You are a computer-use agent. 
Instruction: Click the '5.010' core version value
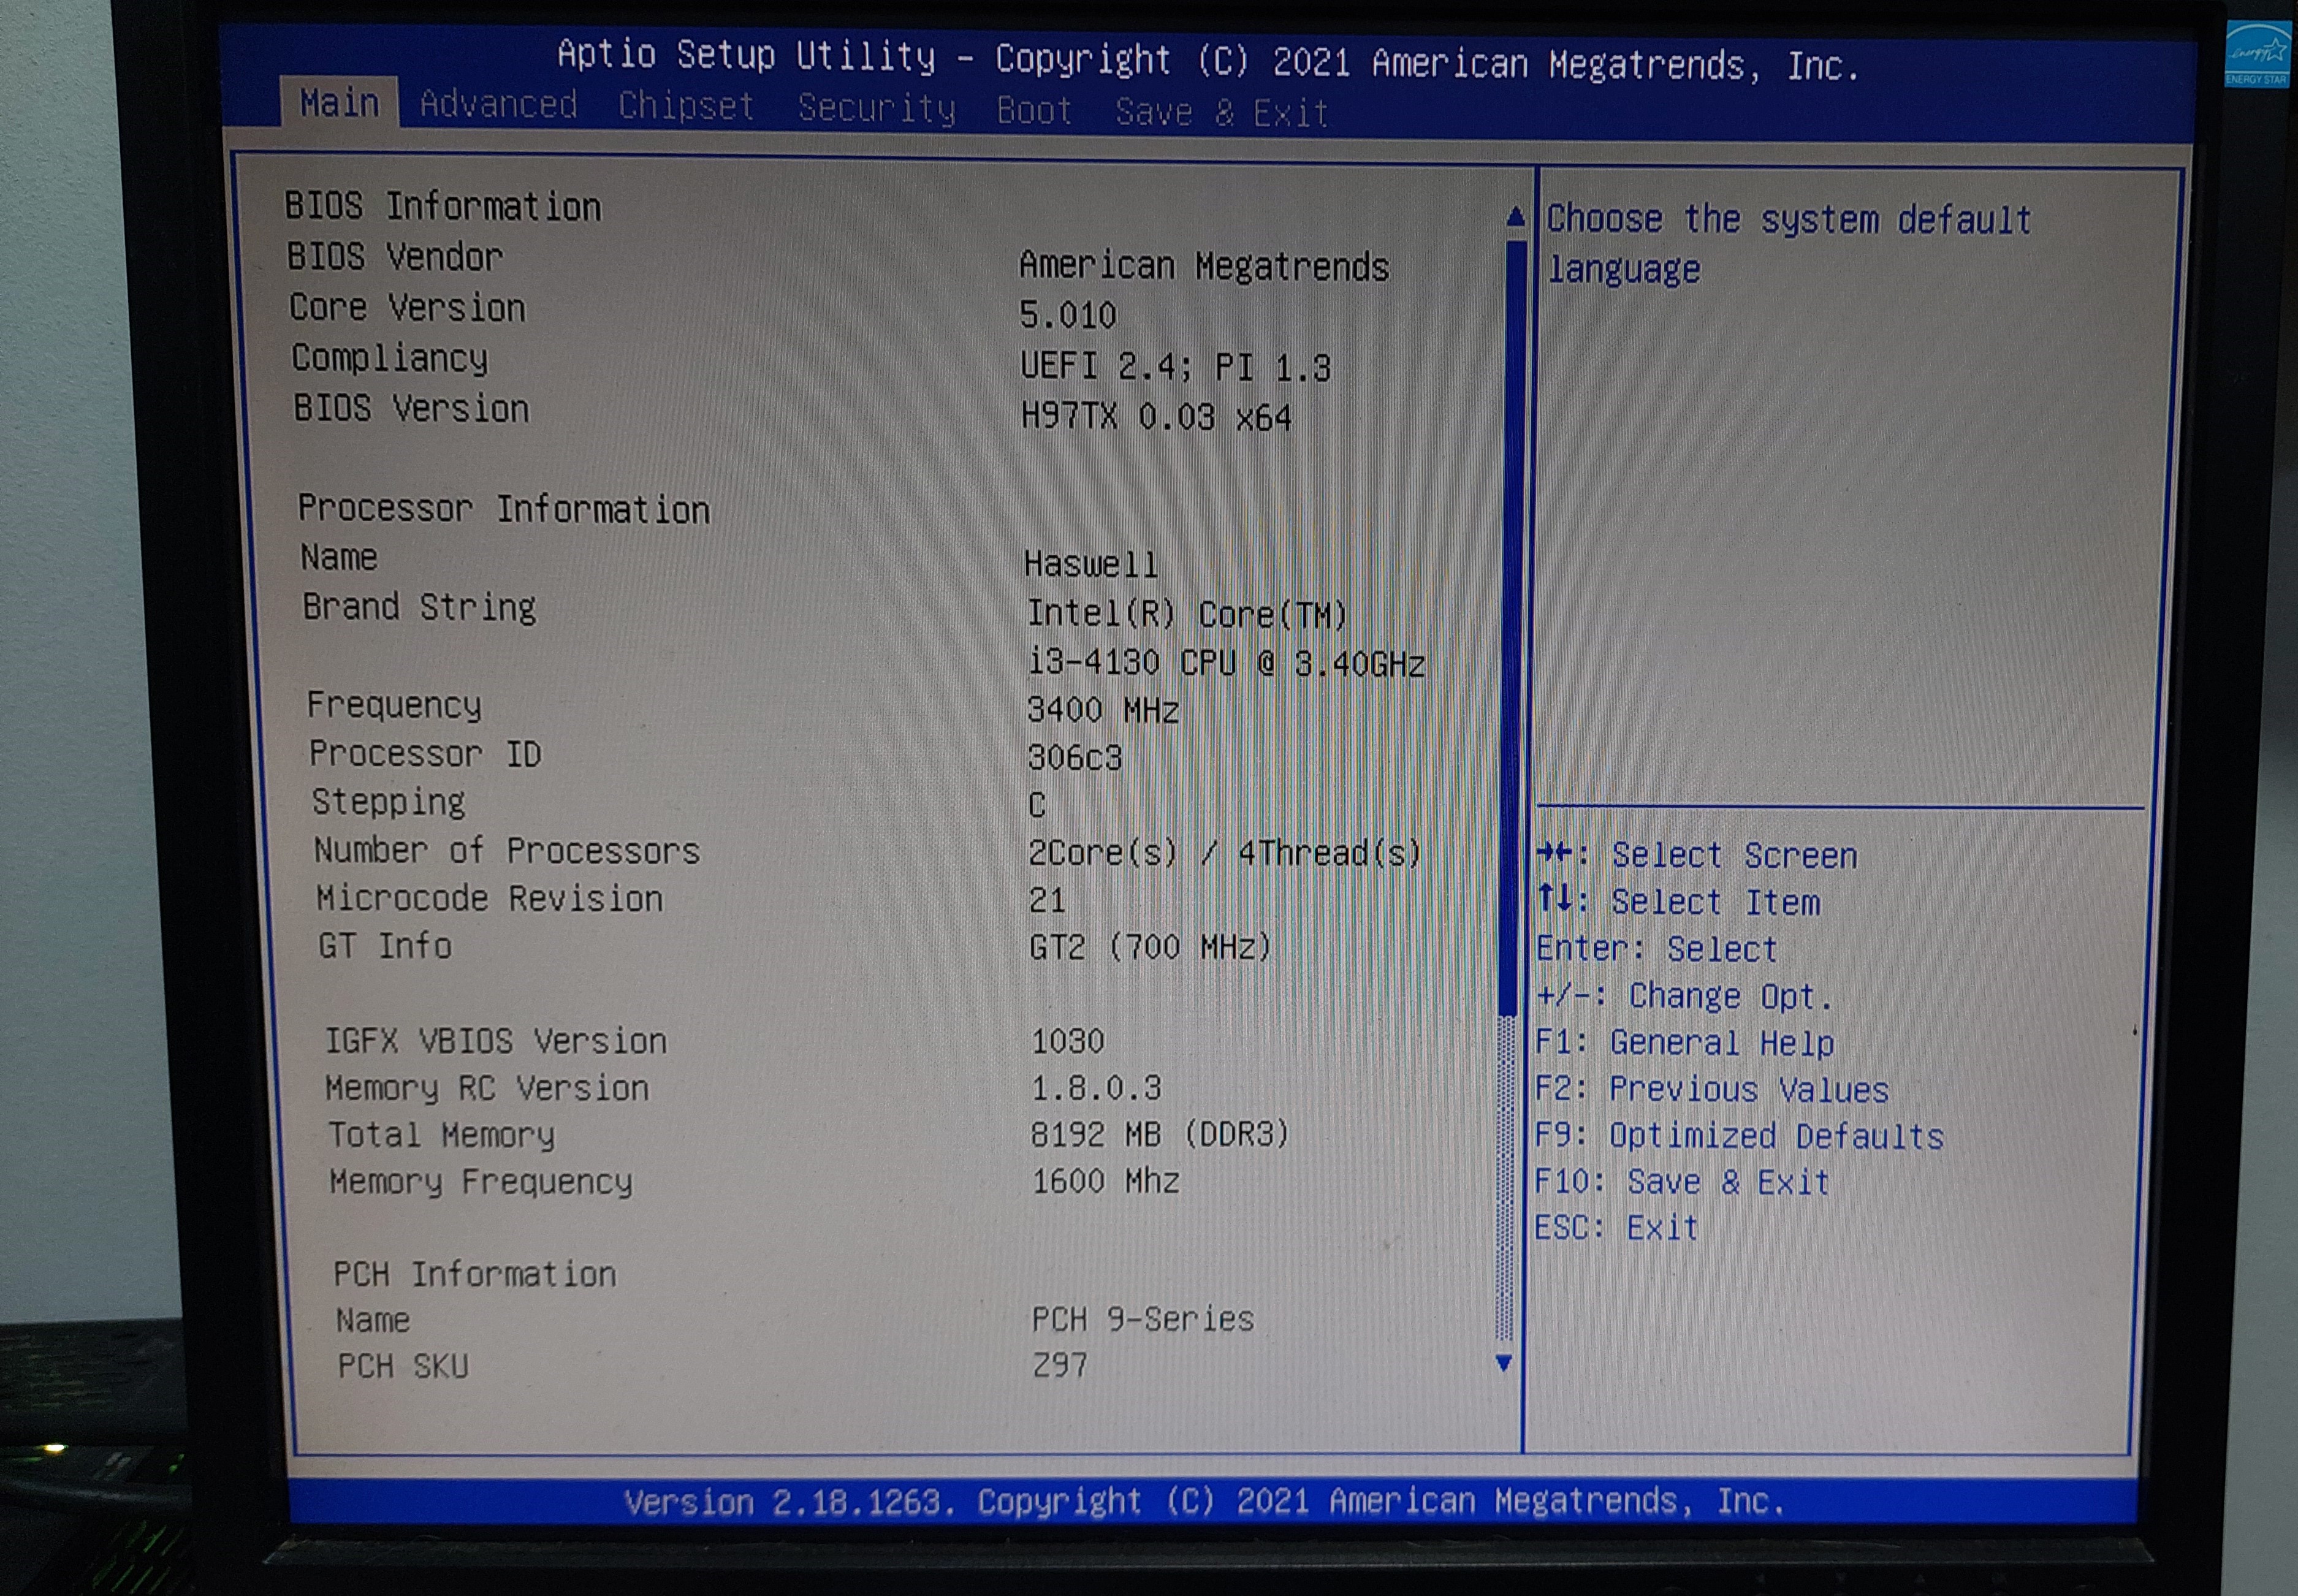point(1067,316)
